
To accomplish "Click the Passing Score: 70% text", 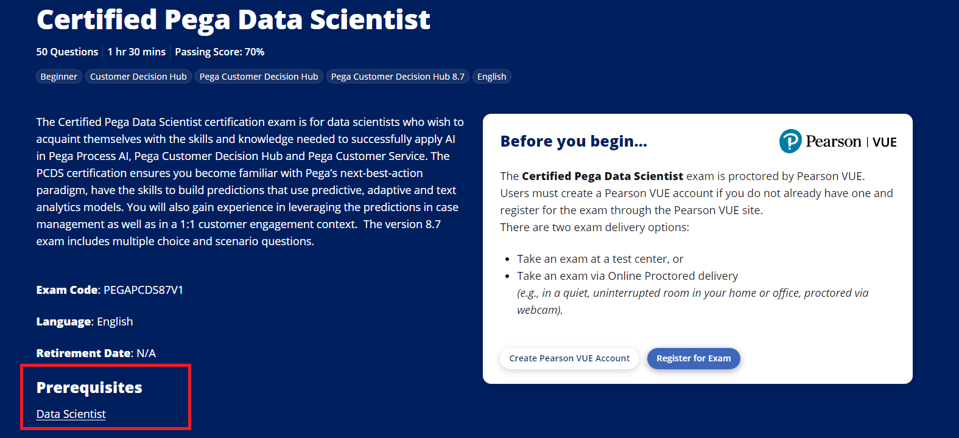I will [x=219, y=52].
